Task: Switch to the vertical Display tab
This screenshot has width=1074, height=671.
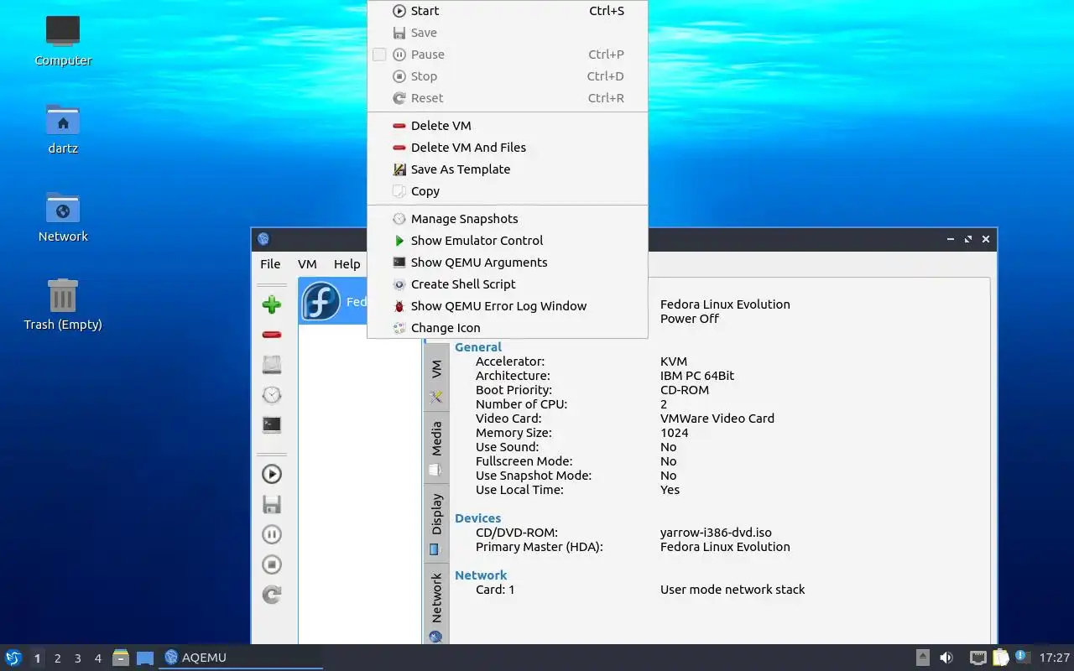Action: click(x=436, y=522)
